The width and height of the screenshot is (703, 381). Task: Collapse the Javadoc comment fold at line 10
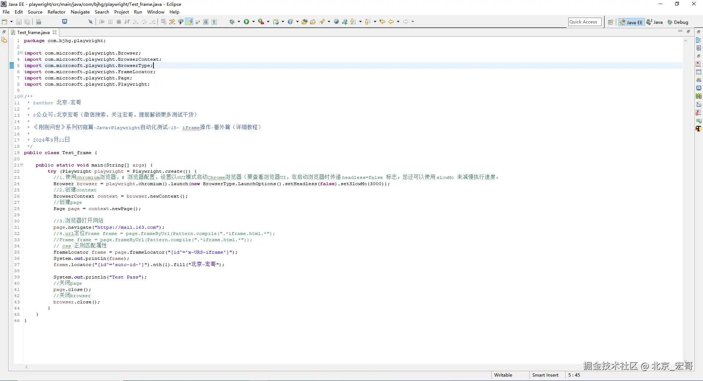pyautogui.click(x=21, y=96)
